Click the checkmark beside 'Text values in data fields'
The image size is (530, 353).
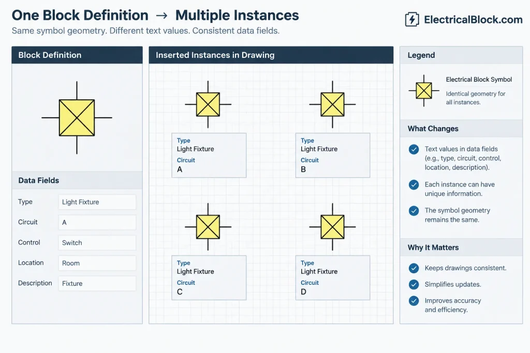pos(414,149)
